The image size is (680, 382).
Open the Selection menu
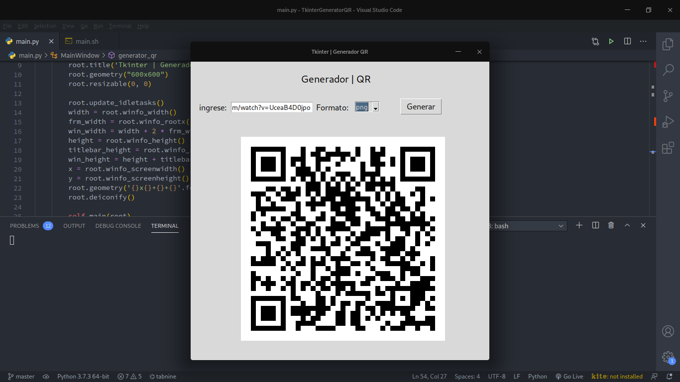pos(45,26)
